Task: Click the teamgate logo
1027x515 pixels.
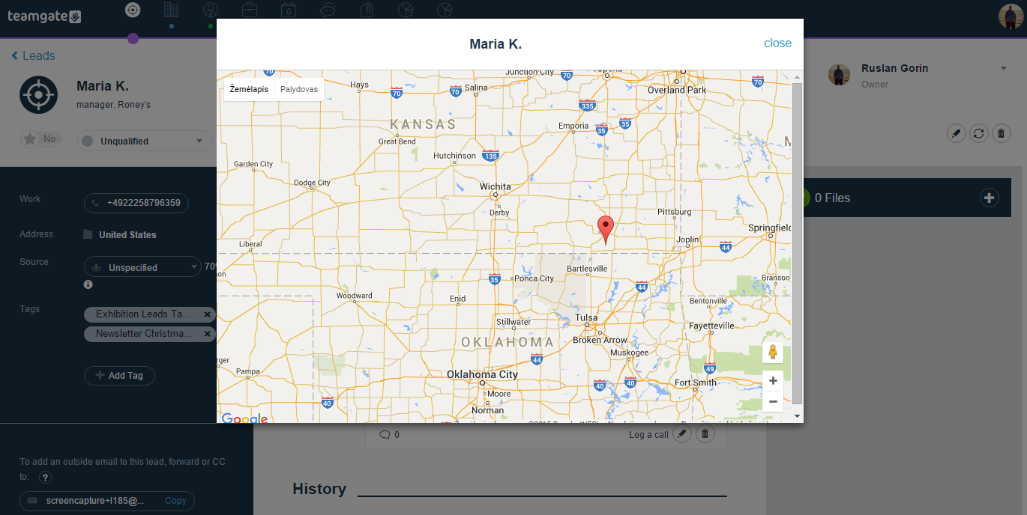Action: (x=44, y=16)
